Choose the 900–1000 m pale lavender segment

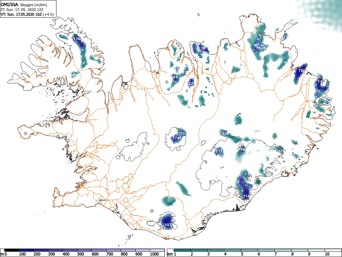coord(143,250)
